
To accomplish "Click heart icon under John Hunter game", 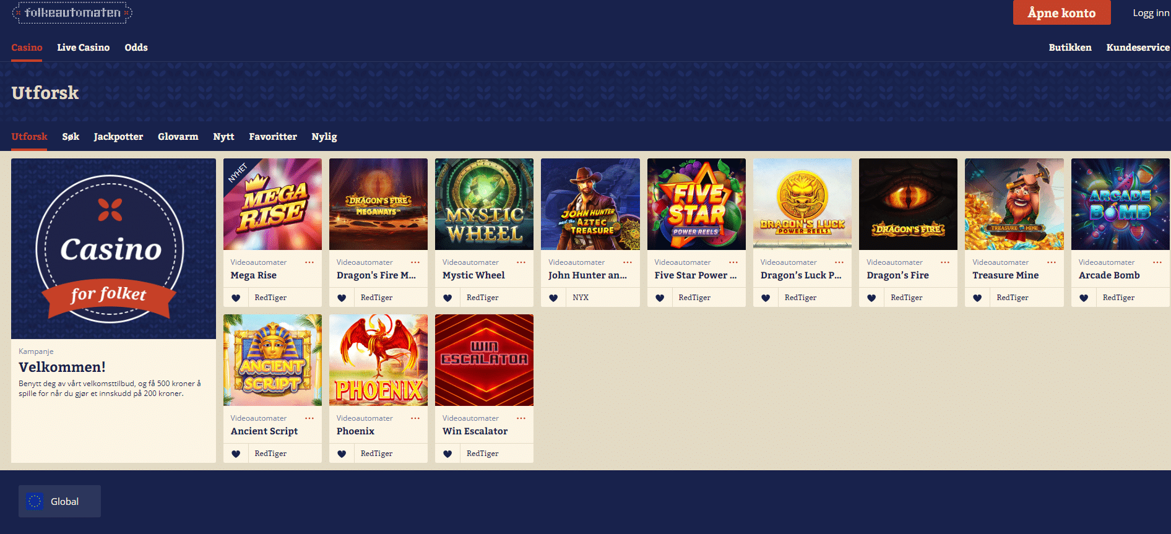I will pyautogui.click(x=553, y=298).
